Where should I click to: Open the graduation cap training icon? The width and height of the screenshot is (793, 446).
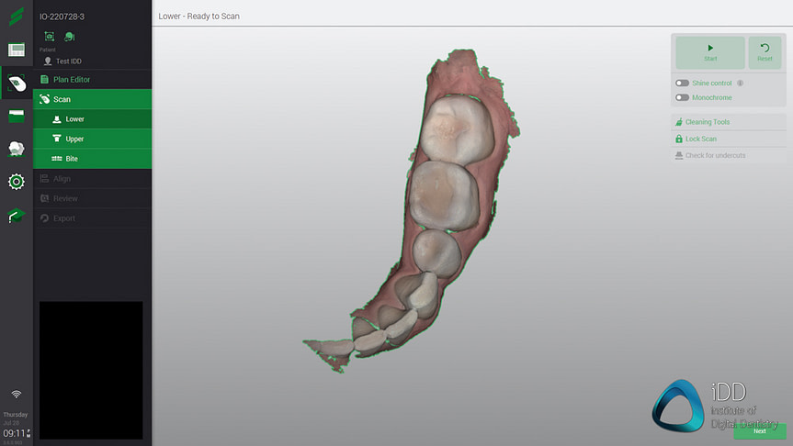[16, 216]
